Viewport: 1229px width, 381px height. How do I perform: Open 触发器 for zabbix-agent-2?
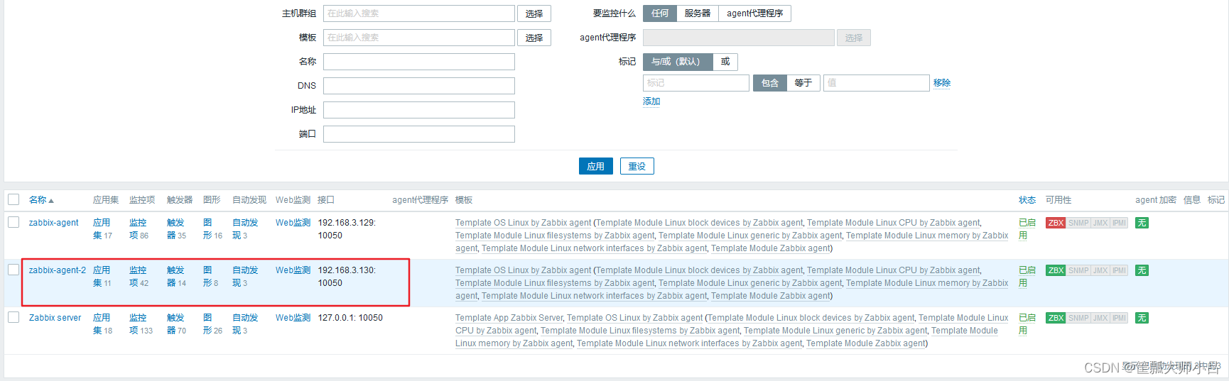coord(175,277)
